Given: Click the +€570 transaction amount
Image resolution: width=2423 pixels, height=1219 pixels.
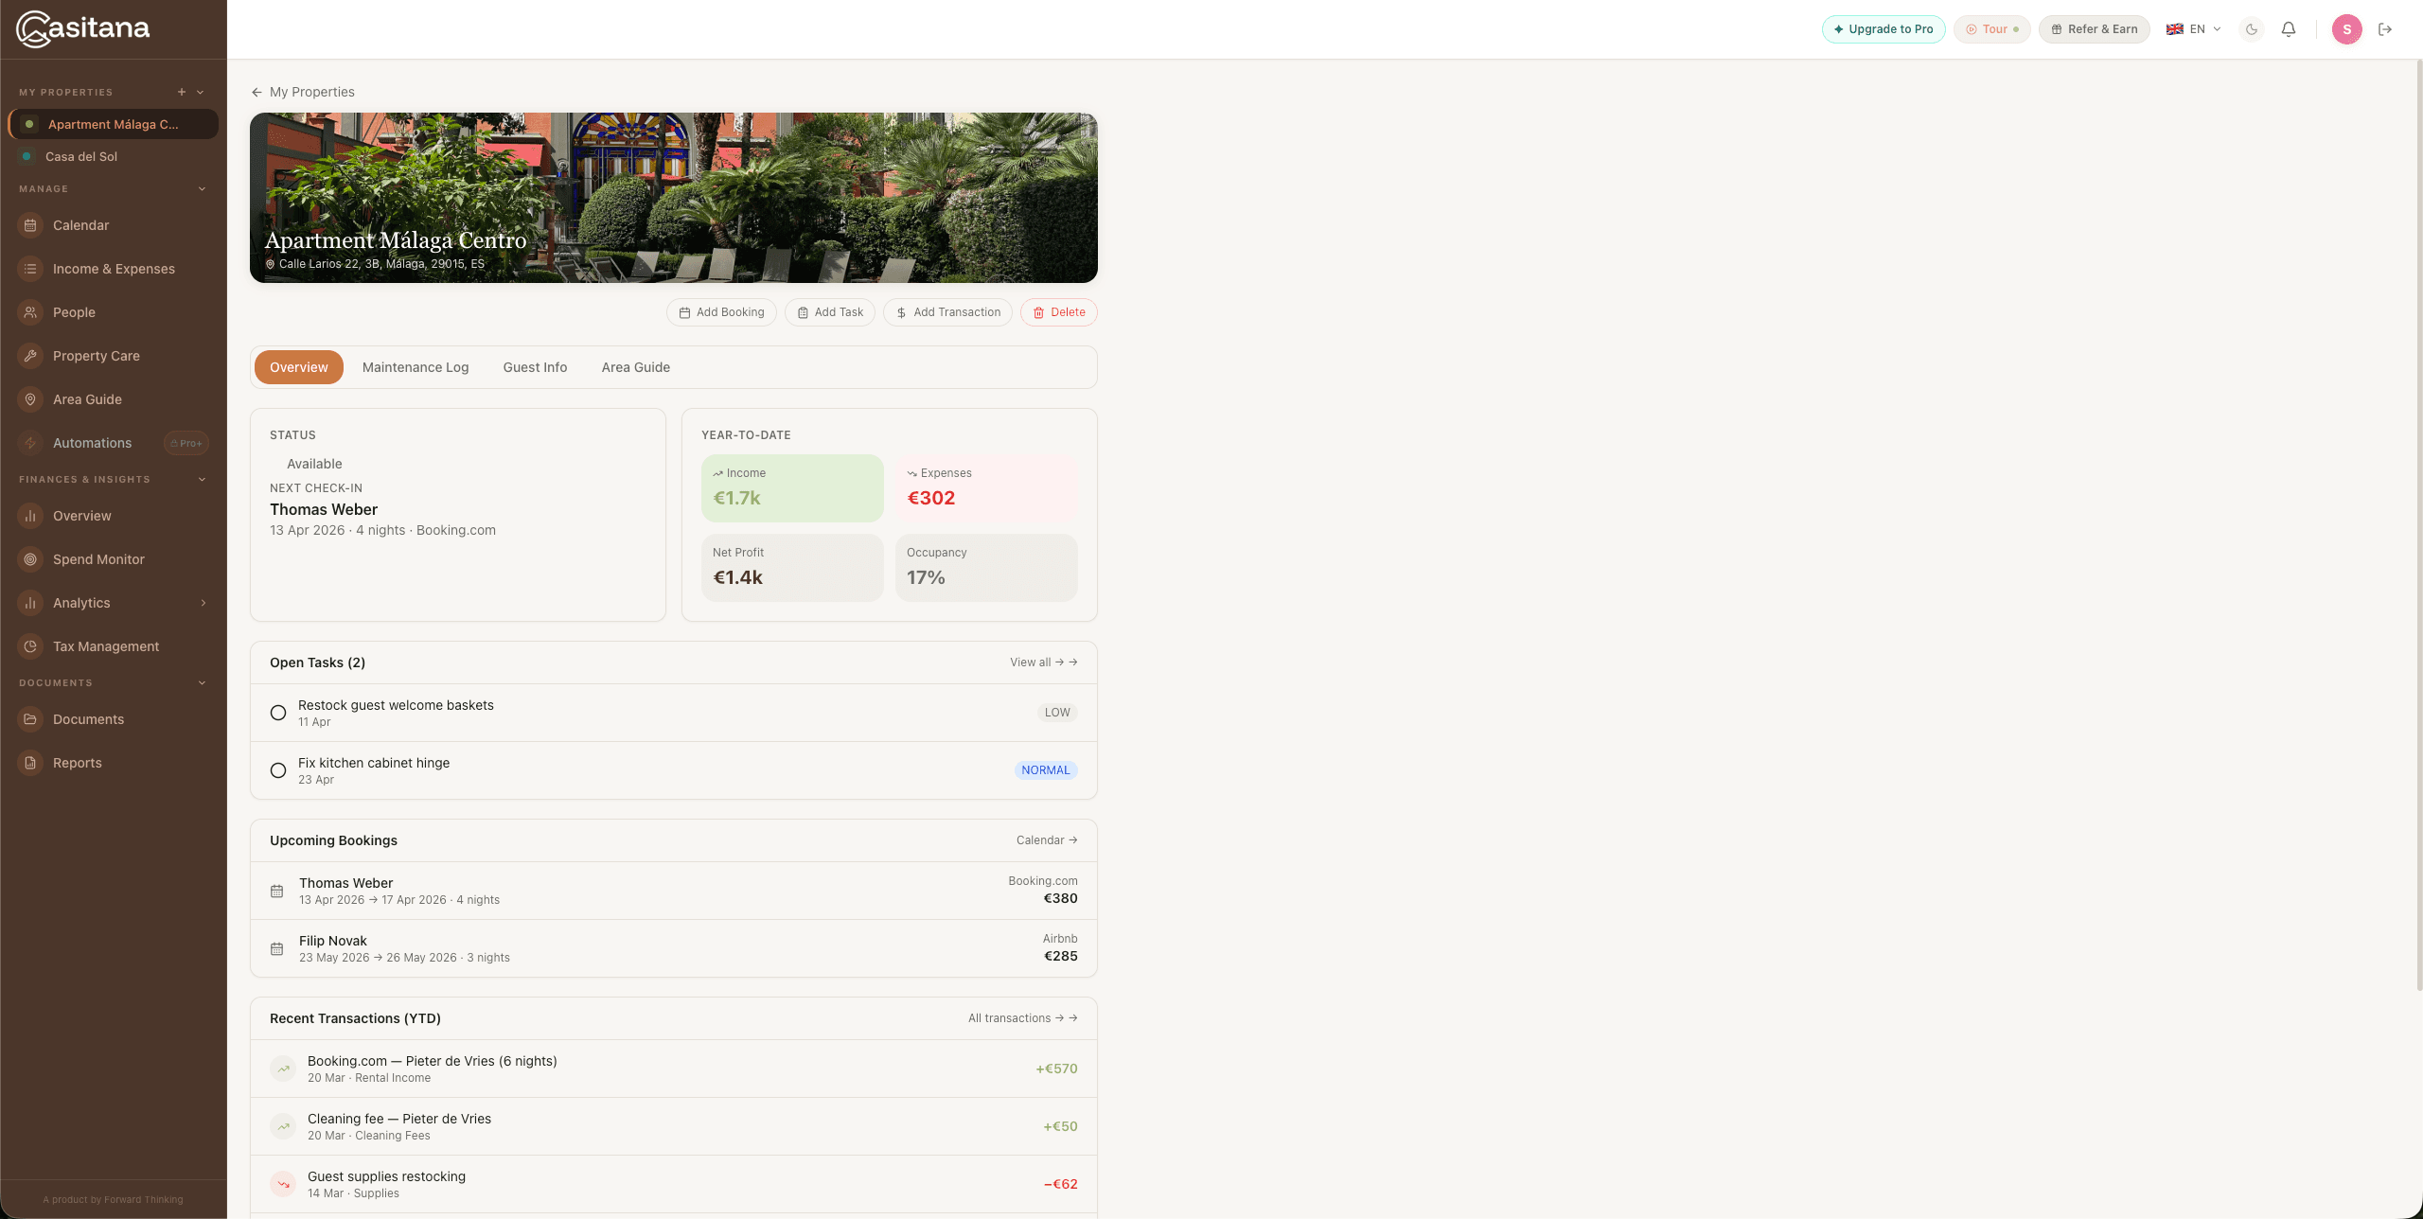Looking at the screenshot, I should (1056, 1069).
